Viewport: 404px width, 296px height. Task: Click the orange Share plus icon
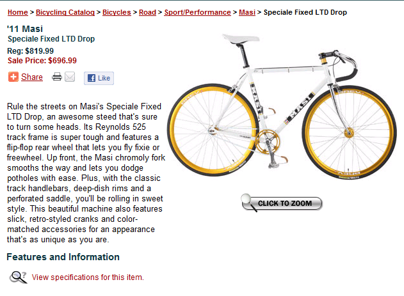tap(13, 77)
